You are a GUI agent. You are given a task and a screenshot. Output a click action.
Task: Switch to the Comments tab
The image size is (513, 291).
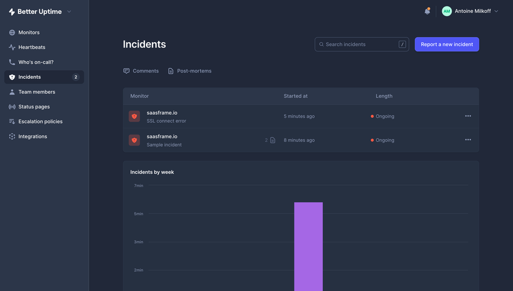pos(141,71)
